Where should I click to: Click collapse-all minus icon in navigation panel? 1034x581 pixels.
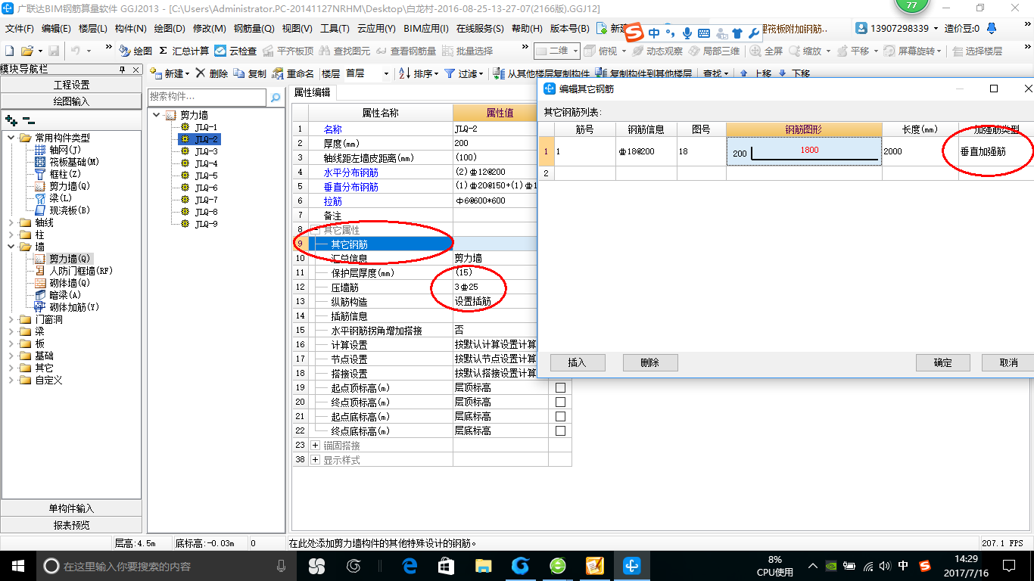(28, 120)
